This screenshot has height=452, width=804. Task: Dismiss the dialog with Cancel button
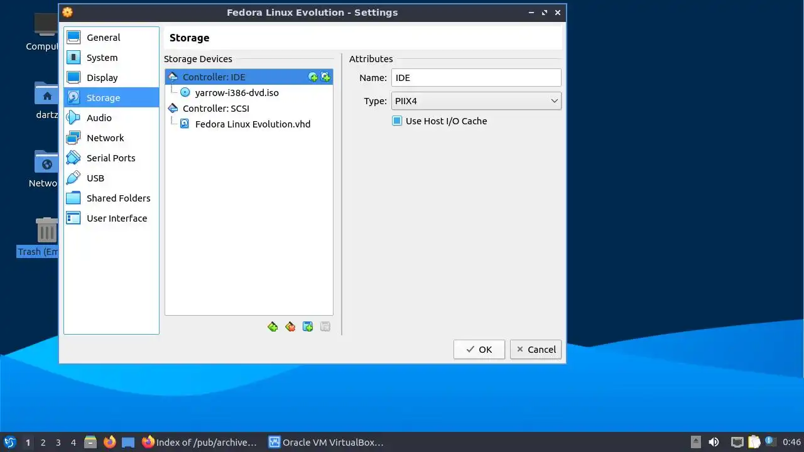tap(536, 350)
